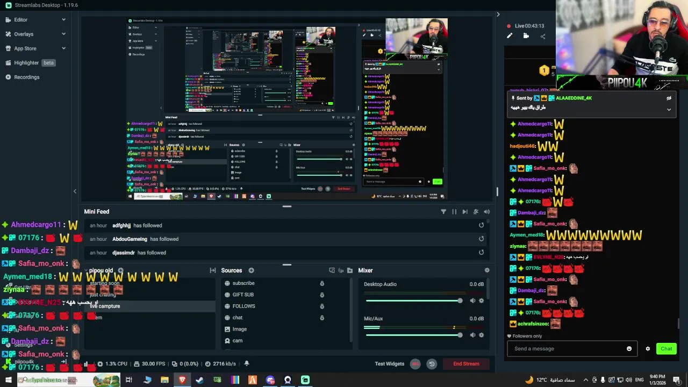Pause the Mini Feed alert queue
Screen dimensions: 688x387
454,212
